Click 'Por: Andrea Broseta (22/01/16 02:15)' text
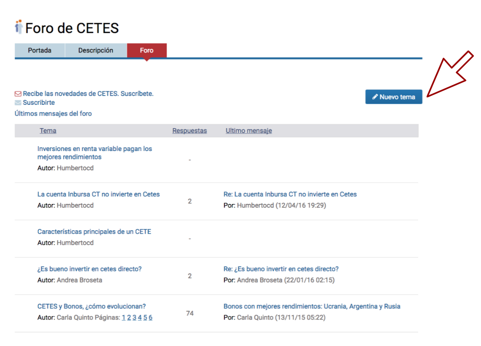481x346 pixels. pos(279,280)
